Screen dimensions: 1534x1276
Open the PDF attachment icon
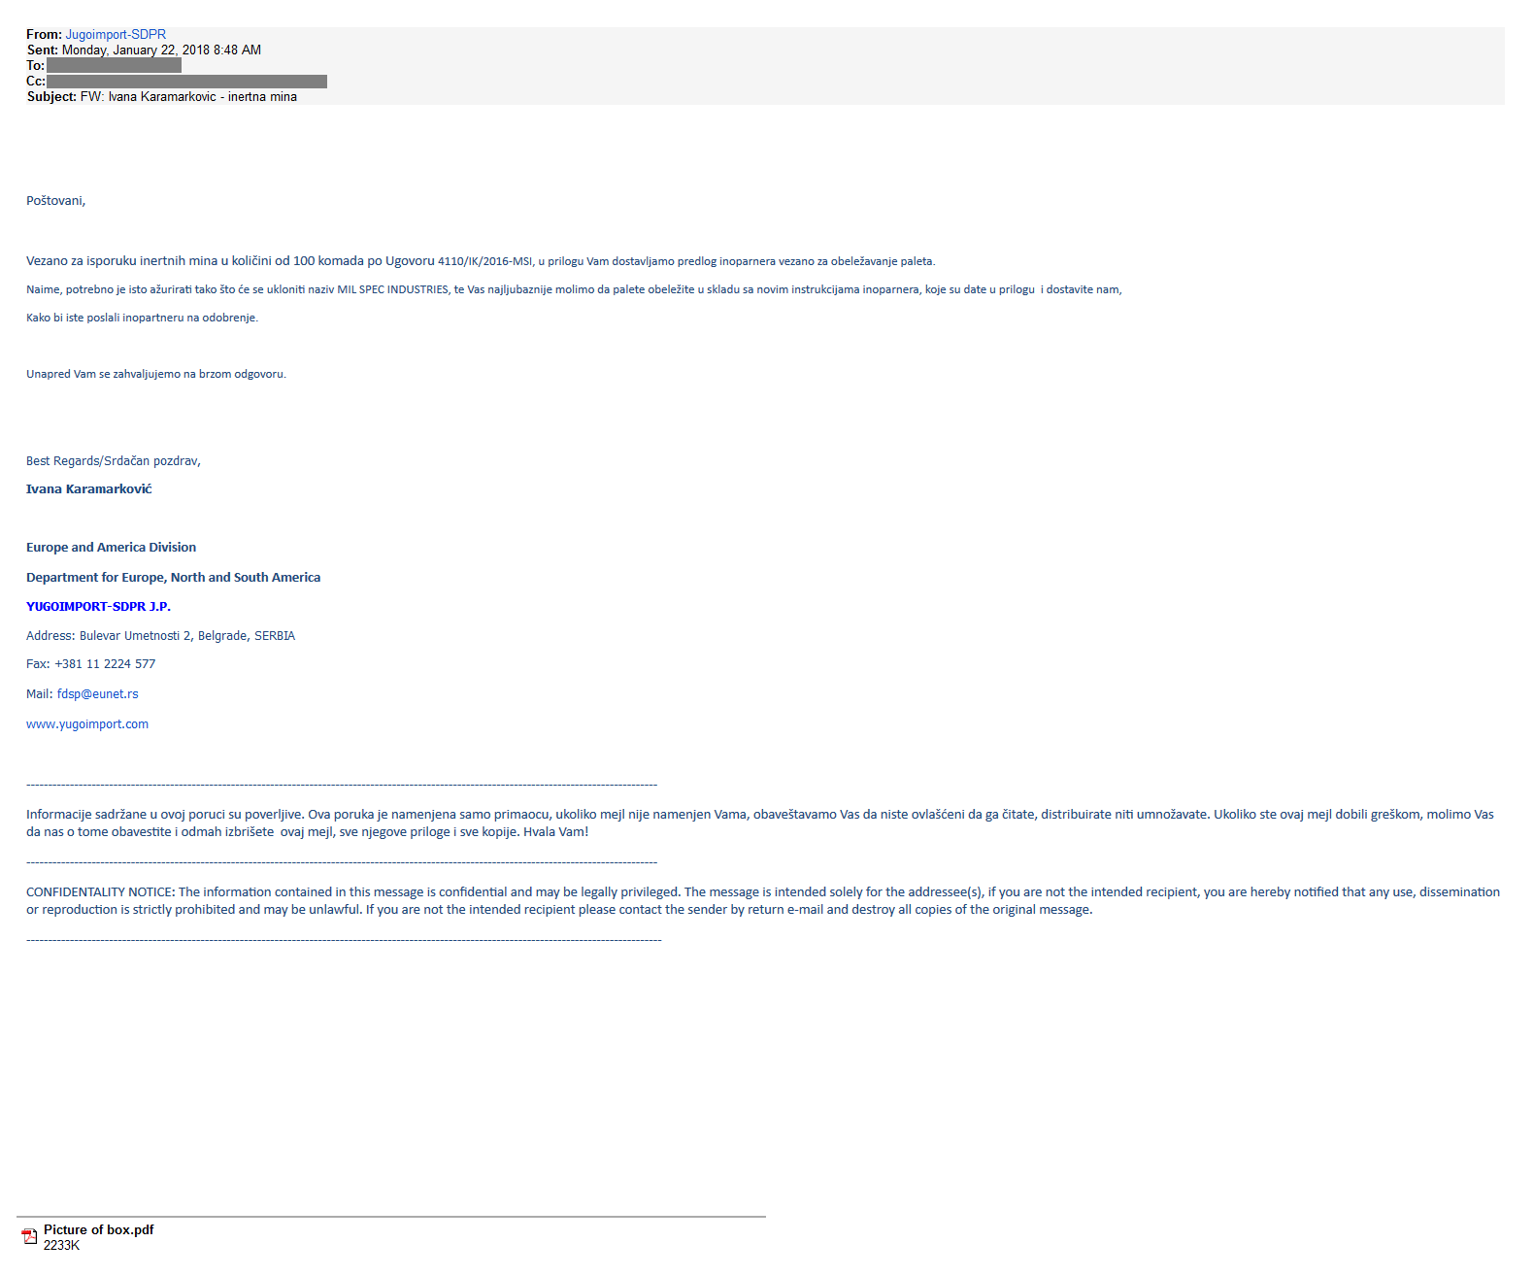pyautogui.click(x=29, y=1236)
